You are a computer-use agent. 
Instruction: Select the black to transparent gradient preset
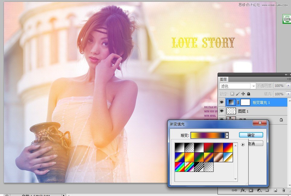[x=189, y=148]
